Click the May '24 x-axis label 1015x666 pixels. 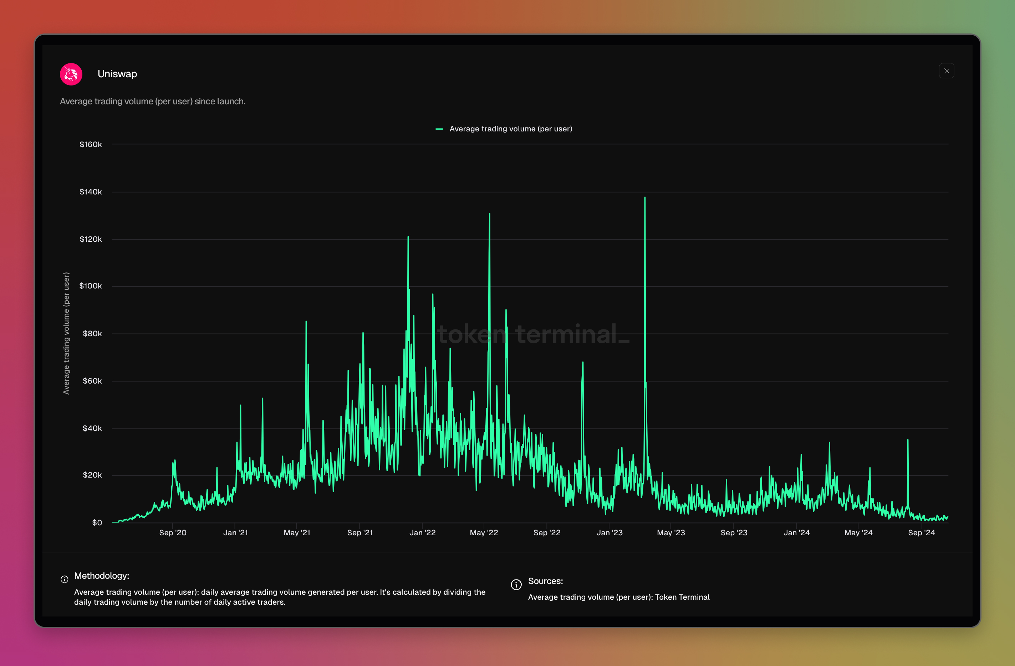click(858, 532)
